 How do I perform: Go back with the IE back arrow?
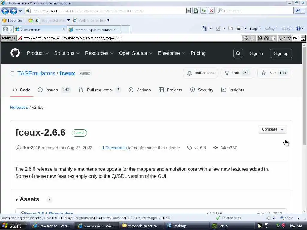point(5,11)
